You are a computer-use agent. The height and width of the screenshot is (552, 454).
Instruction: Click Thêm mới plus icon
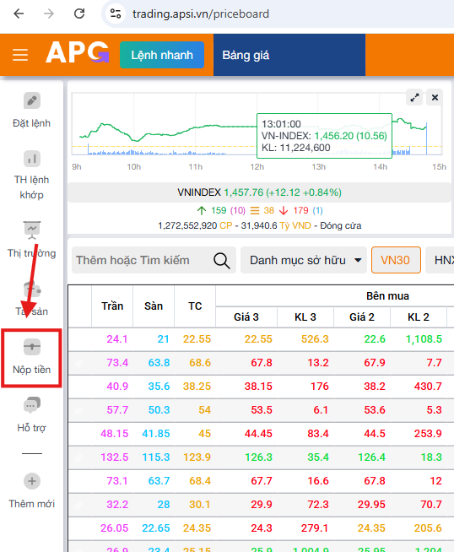click(x=32, y=481)
